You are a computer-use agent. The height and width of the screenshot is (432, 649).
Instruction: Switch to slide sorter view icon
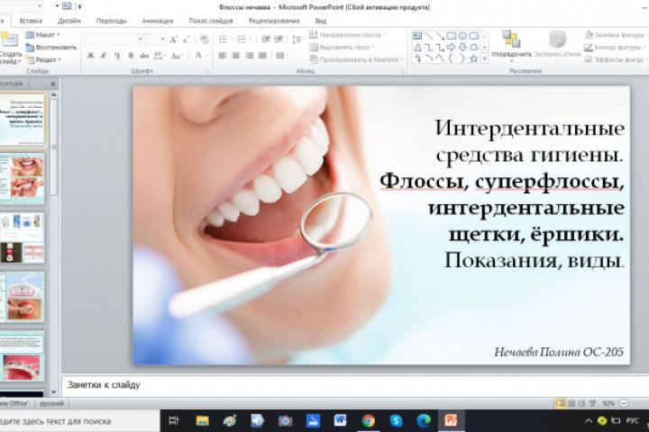point(571,403)
